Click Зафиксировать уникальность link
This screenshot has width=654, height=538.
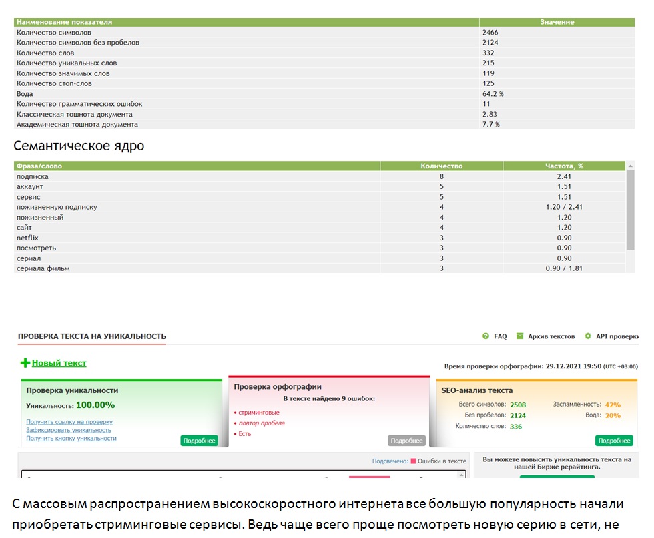point(69,430)
